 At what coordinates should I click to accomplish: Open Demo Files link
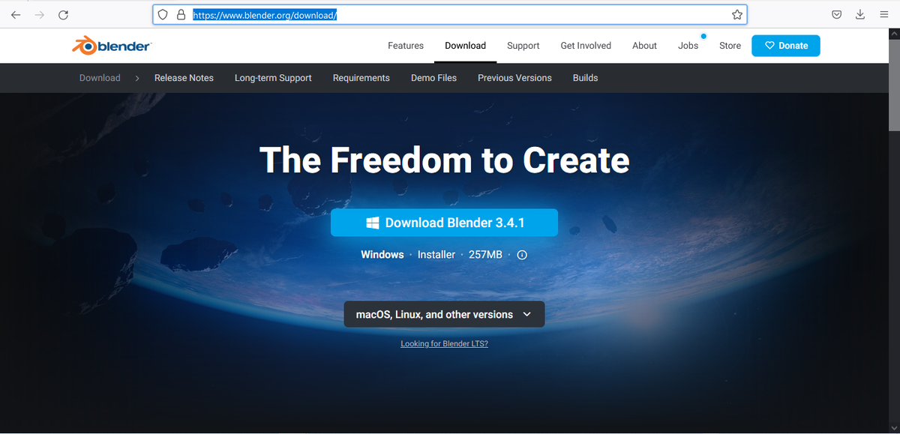433,78
